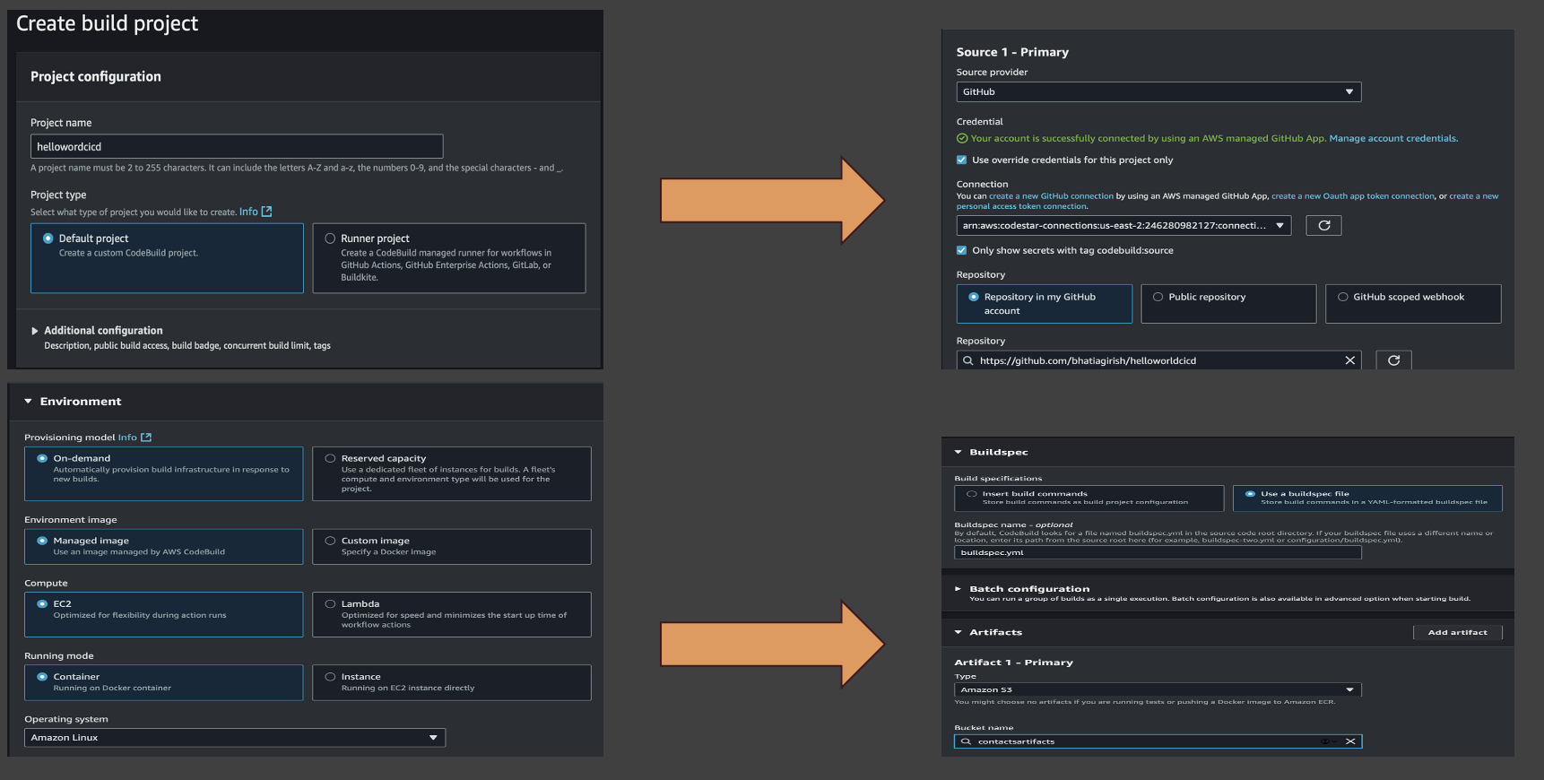Image resolution: width=1544 pixels, height=780 pixels.
Task: Select Managed image environment option
Action: pyautogui.click(x=164, y=546)
